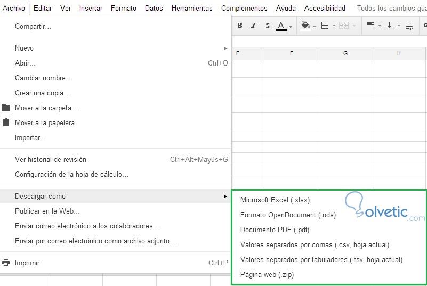The width and height of the screenshot is (427, 286).
Task: Select Enviar correo electrónico a los colaboradores
Action: 116,226
